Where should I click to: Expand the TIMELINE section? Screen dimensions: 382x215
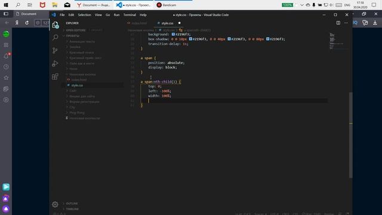(x=72, y=209)
